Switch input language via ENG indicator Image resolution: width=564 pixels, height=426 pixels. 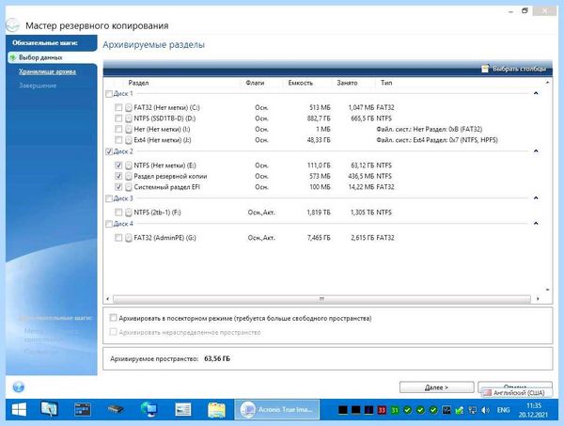pyautogui.click(x=503, y=410)
